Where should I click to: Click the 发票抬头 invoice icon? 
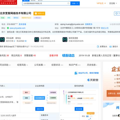click(x=98, y=47)
